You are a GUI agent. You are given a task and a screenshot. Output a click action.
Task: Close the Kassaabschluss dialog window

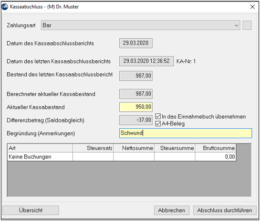(252, 7)
